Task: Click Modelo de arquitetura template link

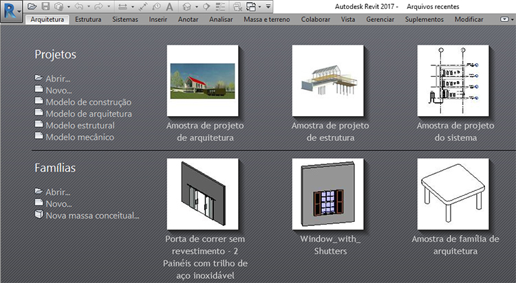Action: pos(89,114)
